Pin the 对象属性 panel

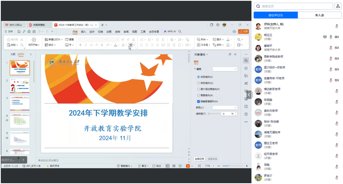coord(230,54)
